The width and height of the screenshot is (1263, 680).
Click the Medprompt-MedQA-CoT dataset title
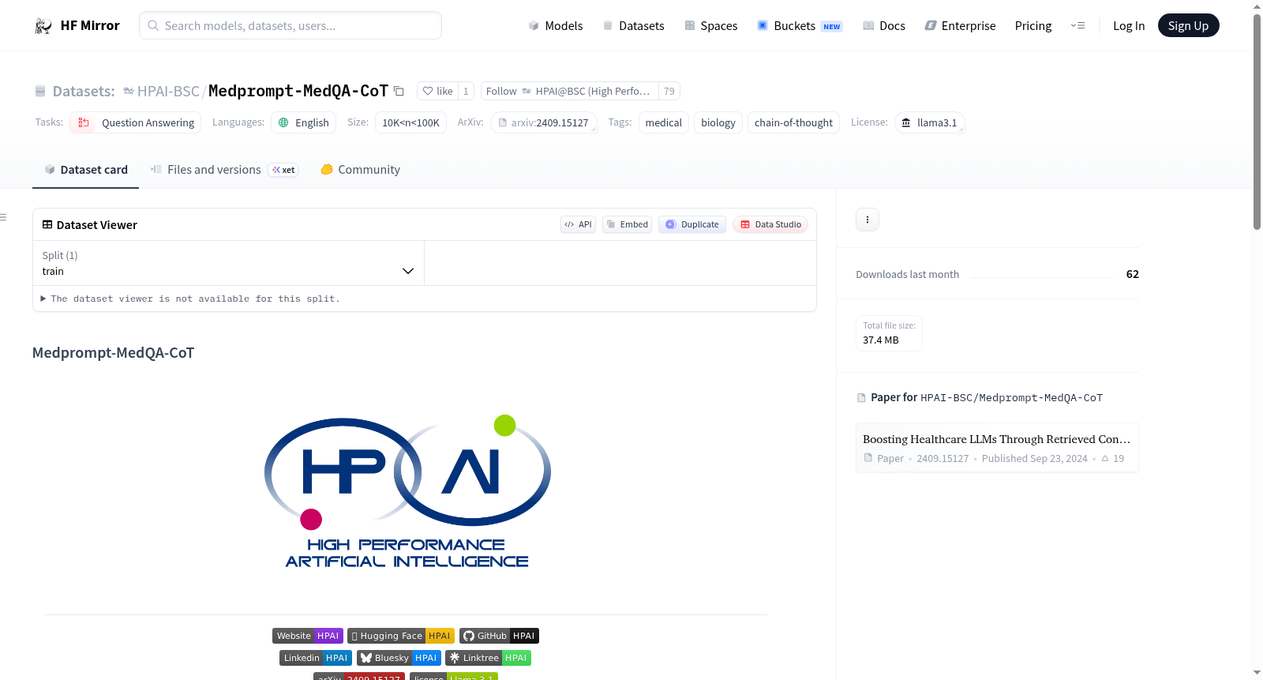tap(298, 92)
